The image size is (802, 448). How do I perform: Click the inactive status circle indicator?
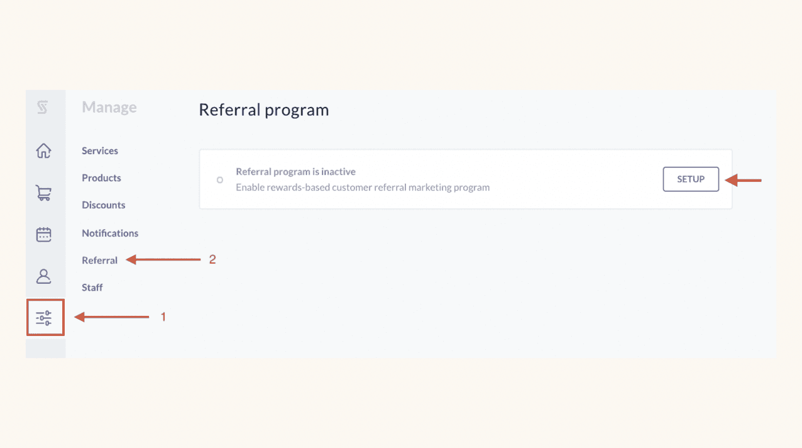[220, 180]
